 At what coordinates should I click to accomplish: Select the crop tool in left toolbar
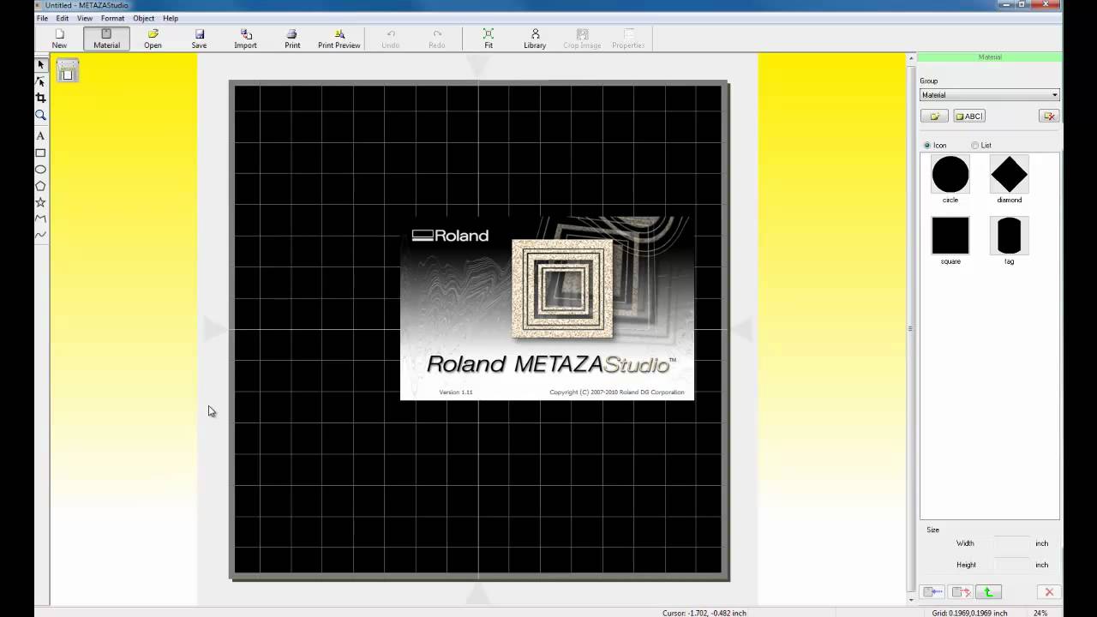pos(40,99)
